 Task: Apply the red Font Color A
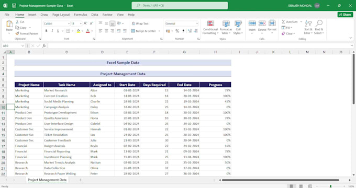pos(88,31)
